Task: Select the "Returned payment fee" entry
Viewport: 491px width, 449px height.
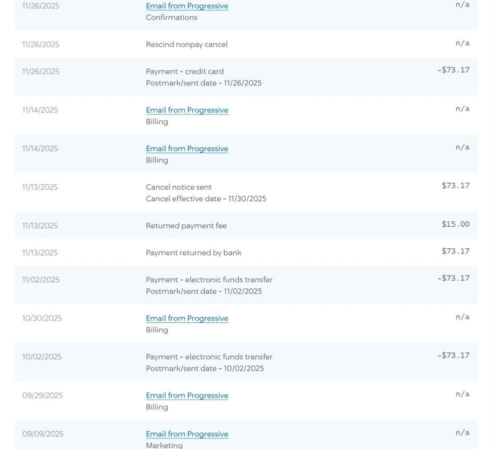Action: click(x=186, y=226)
